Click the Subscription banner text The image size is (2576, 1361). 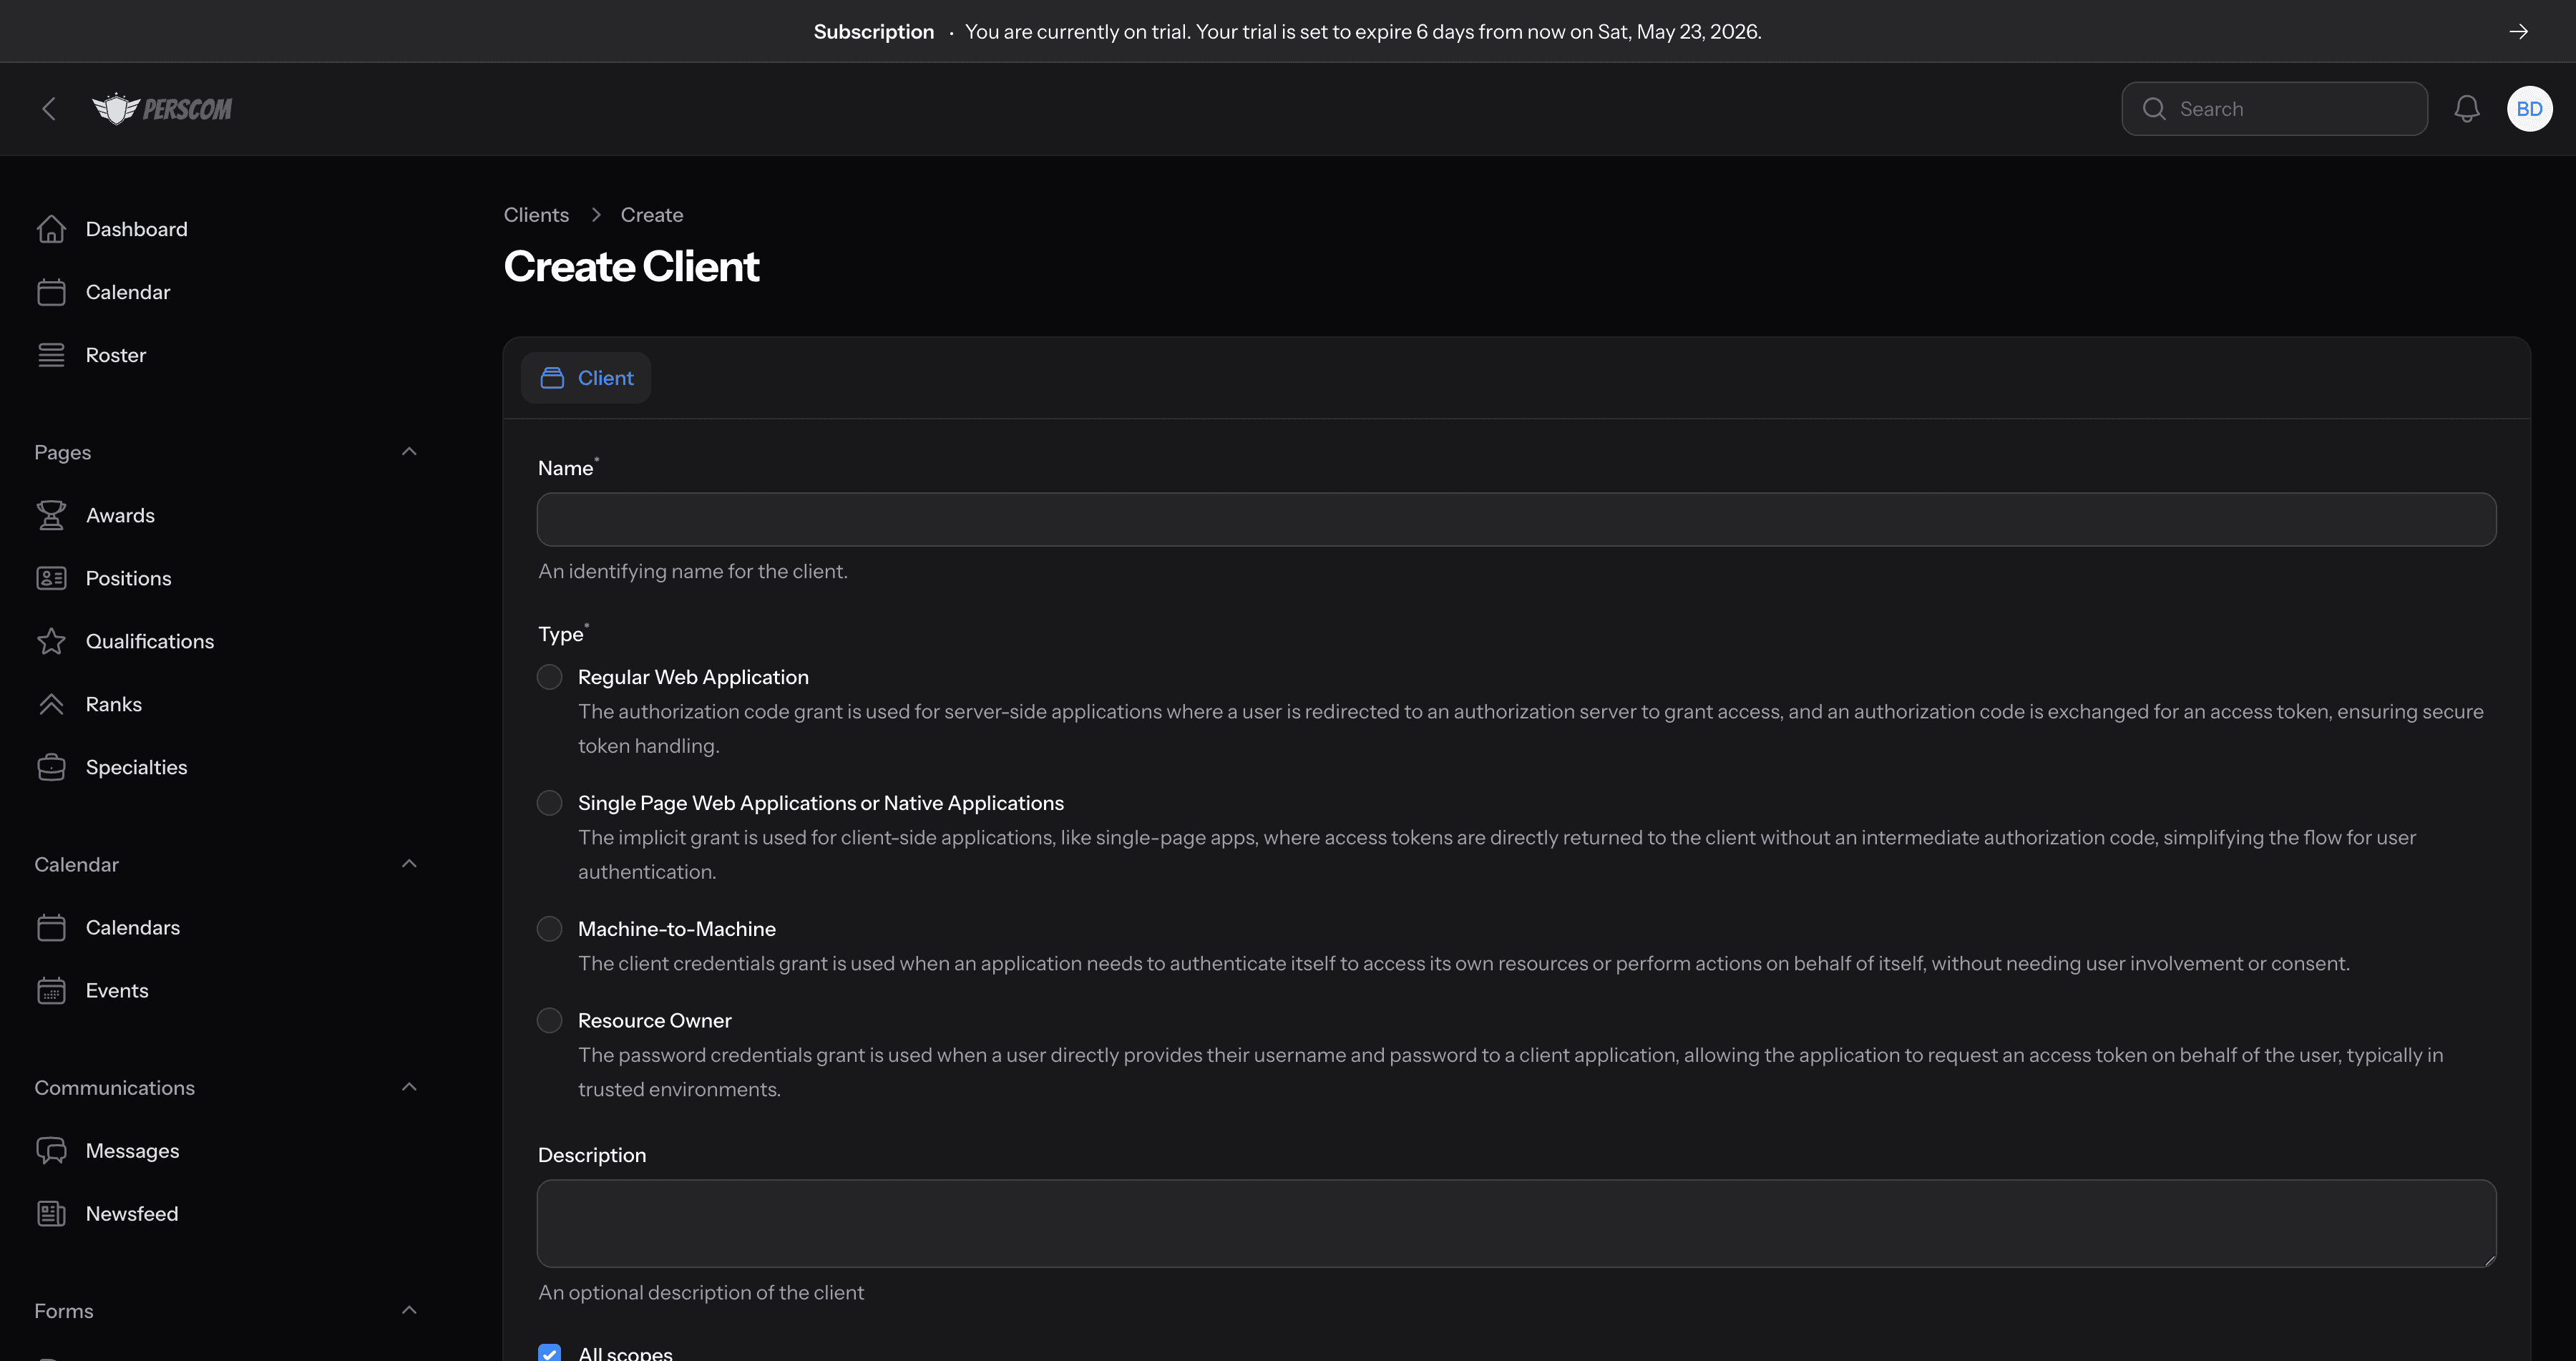tap(874, 31)
